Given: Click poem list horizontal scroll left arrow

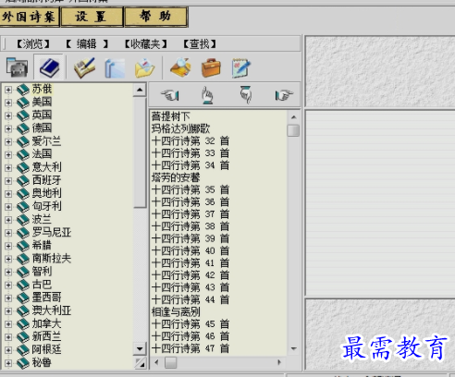Looking at the screenshot, I should (156, 362).
